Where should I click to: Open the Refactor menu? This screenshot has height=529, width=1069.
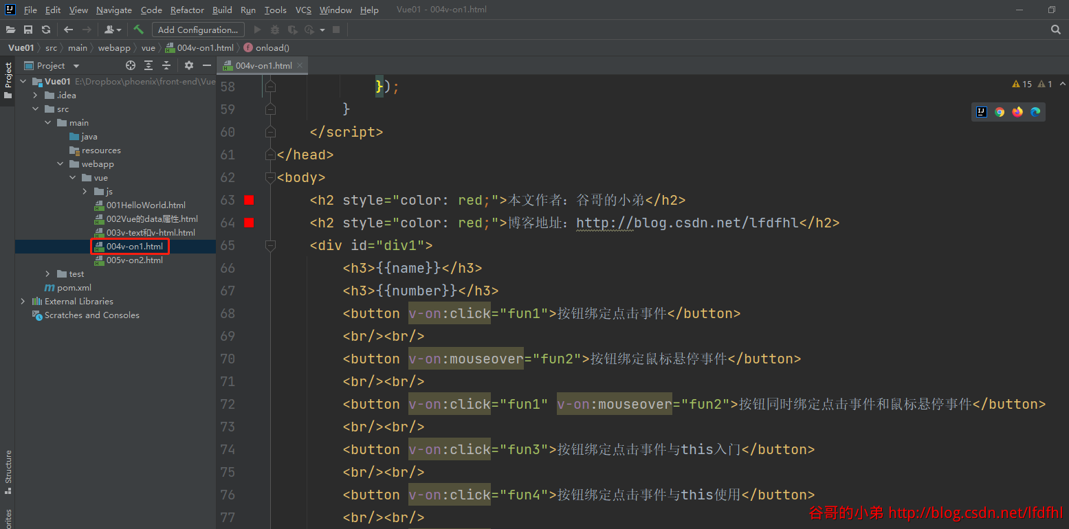(x=187, y=10)
